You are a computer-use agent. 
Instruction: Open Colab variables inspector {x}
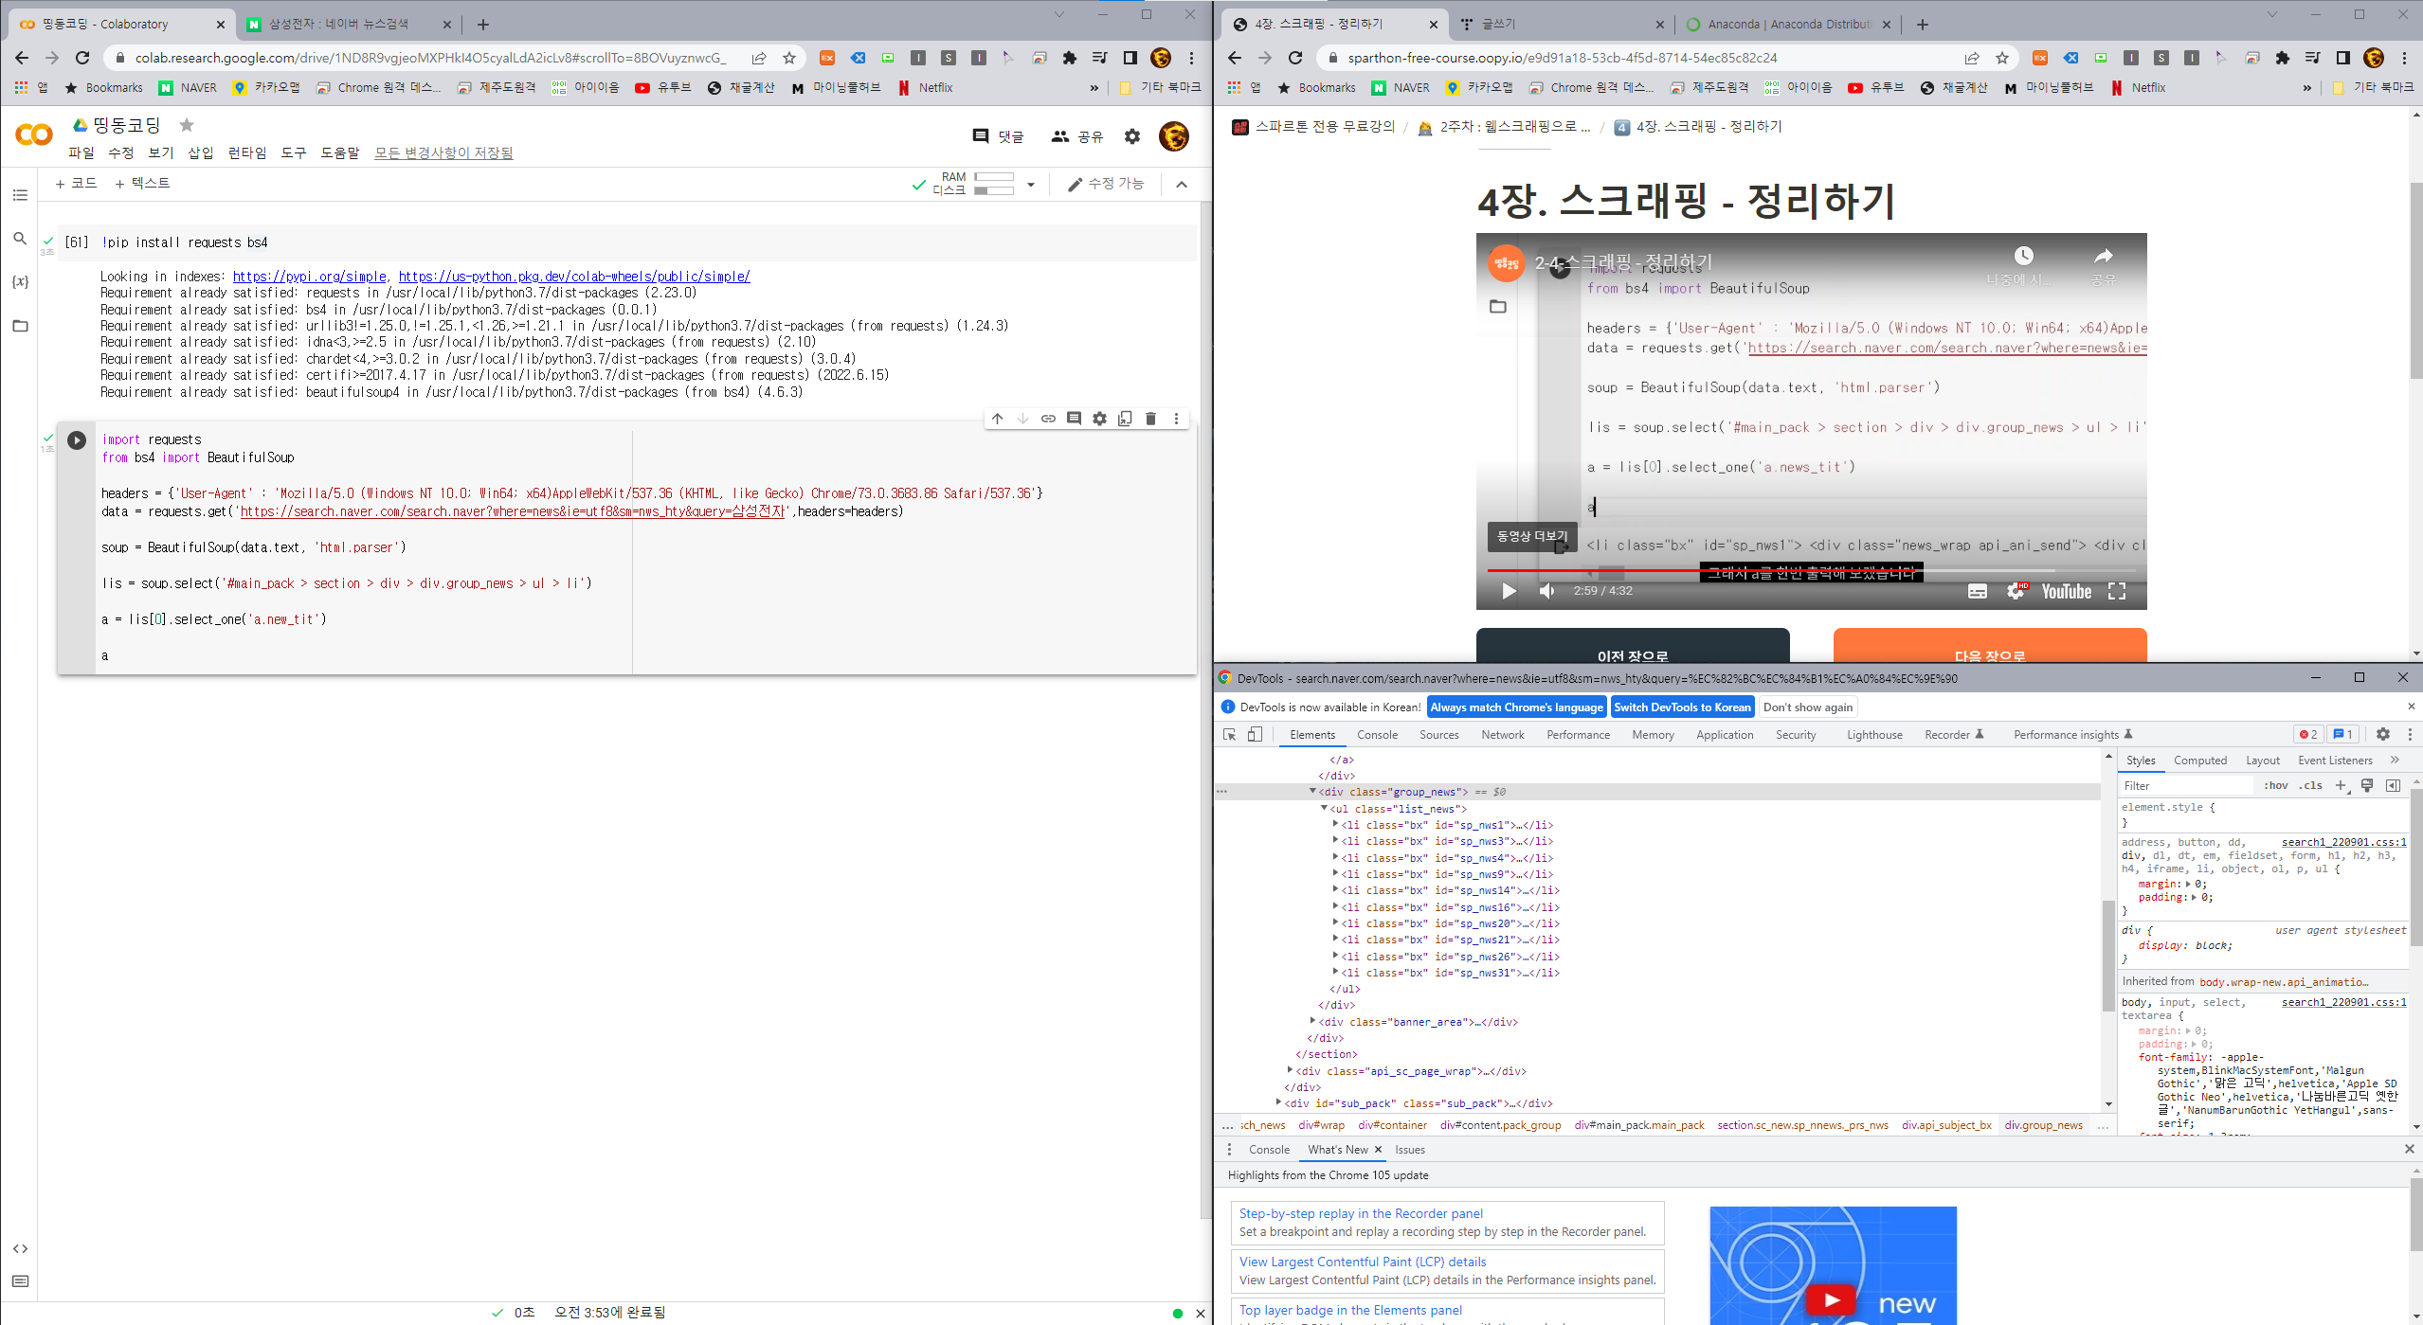point(20,282)
